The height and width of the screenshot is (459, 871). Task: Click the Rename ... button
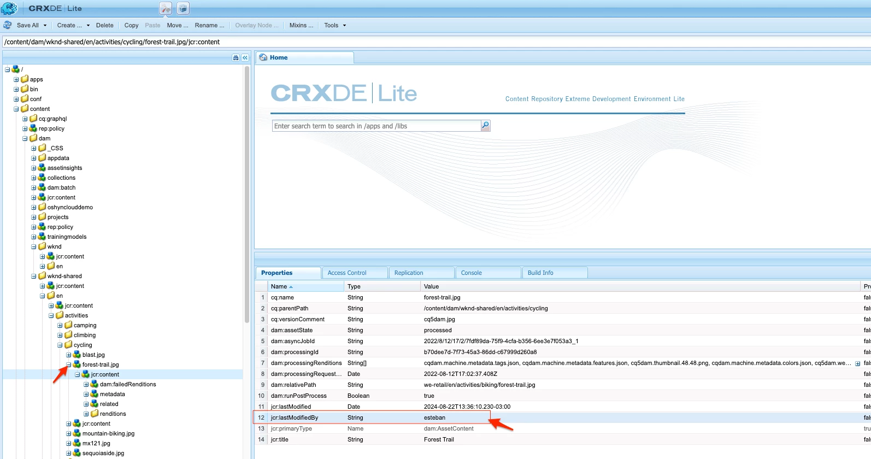coord(209,25)
